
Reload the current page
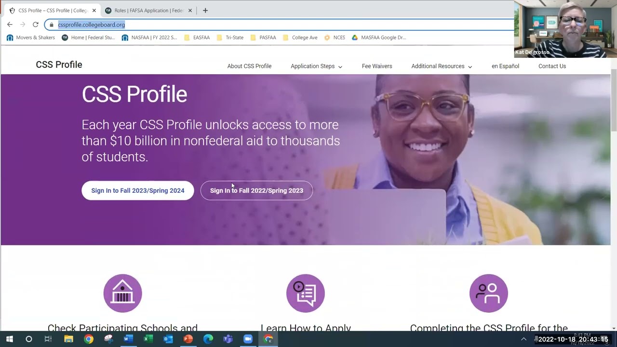35,25
